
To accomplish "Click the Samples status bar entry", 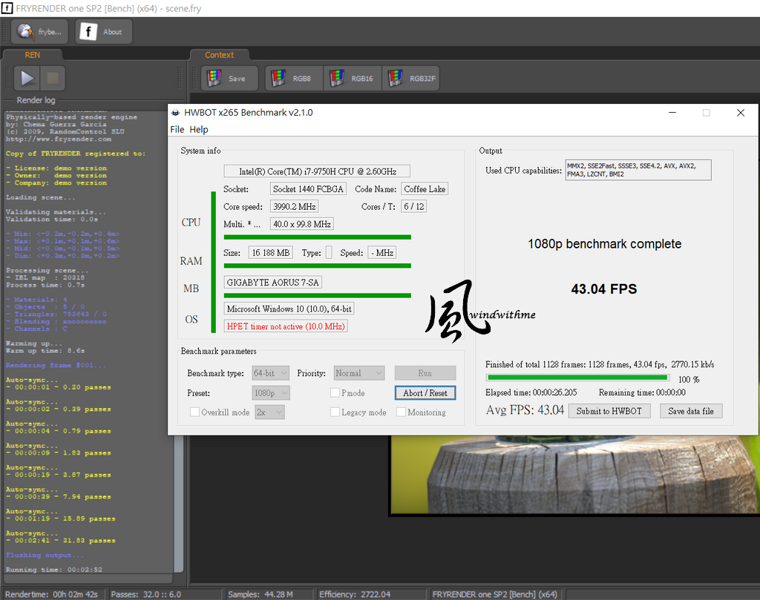I will click(261, 594).
